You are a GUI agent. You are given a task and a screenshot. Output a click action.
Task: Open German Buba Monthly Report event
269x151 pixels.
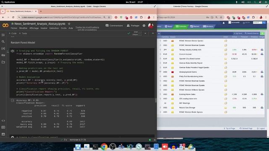coord(191,63)
